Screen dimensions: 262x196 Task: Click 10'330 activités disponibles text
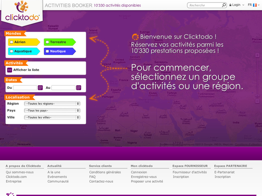pyautogui.click(x=117, y=5)
